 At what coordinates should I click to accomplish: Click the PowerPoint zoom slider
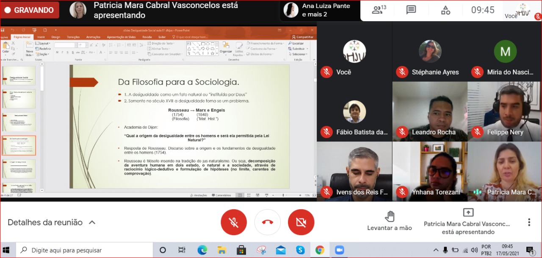pos(284,195)
